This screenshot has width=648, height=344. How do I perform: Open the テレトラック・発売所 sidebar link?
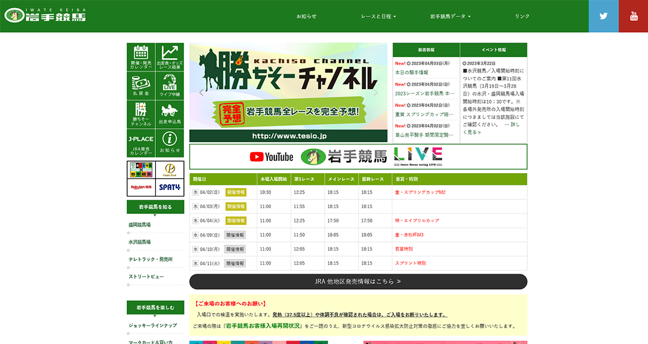(151, 260)
